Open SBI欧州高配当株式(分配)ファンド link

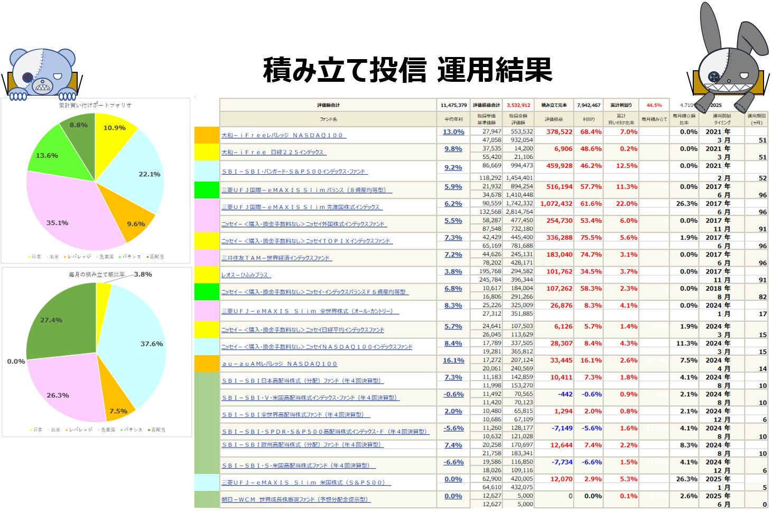point(302,445)
